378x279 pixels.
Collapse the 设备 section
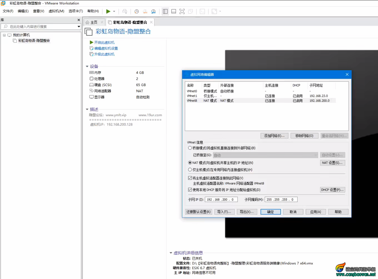[87, 66]
